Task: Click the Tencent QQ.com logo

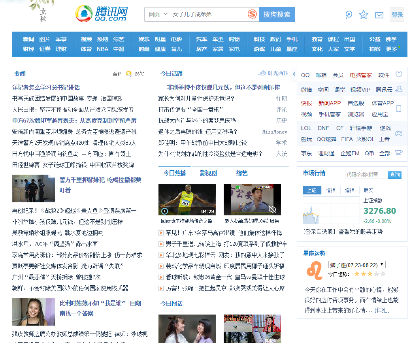Action: [102, 13]
